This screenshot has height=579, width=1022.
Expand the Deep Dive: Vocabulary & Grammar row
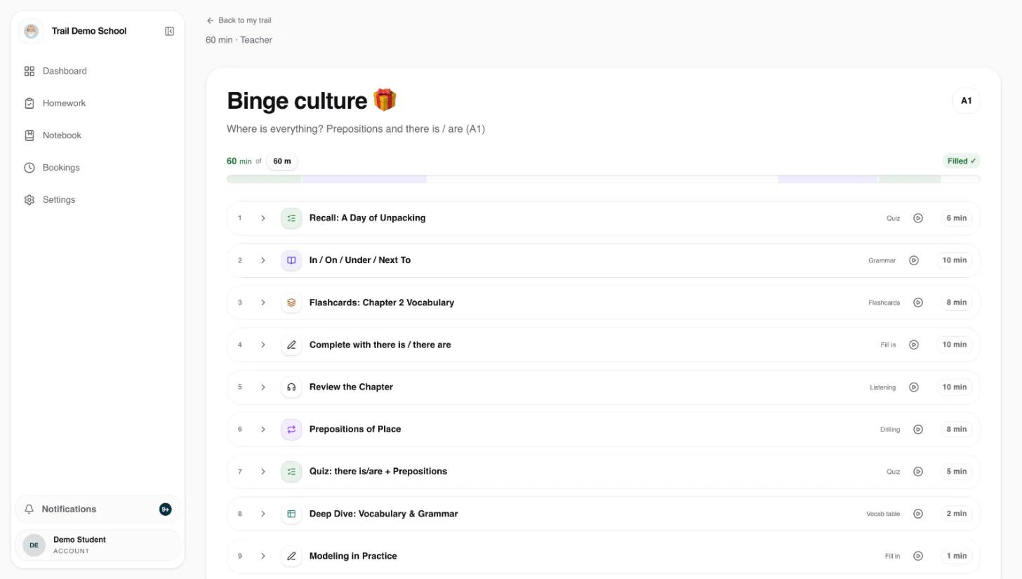click(x=263, y=514)
